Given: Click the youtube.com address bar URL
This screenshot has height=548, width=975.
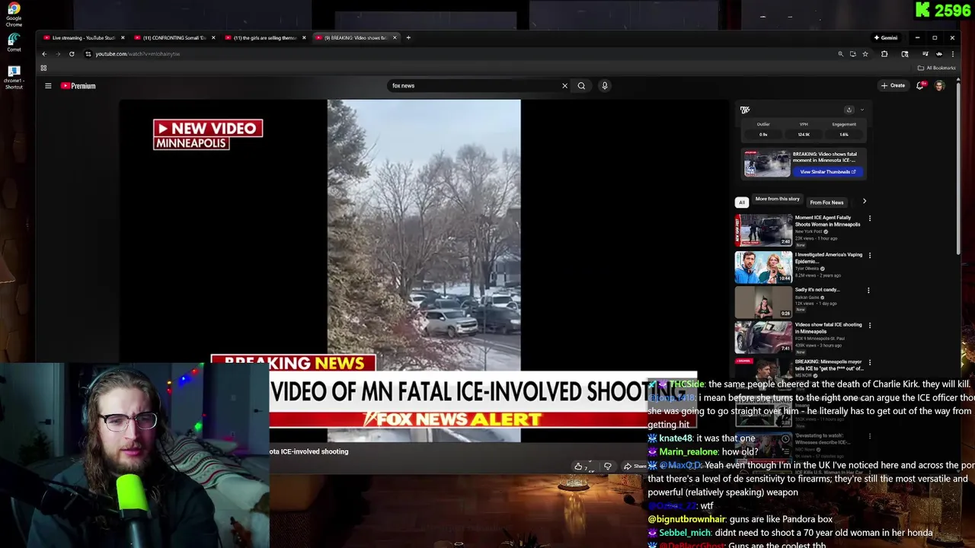Looking at the screenshot, I should click(138, 54).
